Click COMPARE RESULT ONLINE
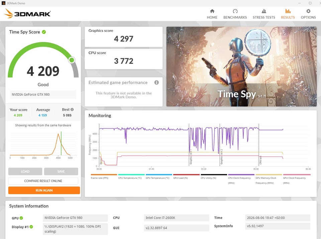Viewport: 321px width, 239px height. [x=43, y=181]
